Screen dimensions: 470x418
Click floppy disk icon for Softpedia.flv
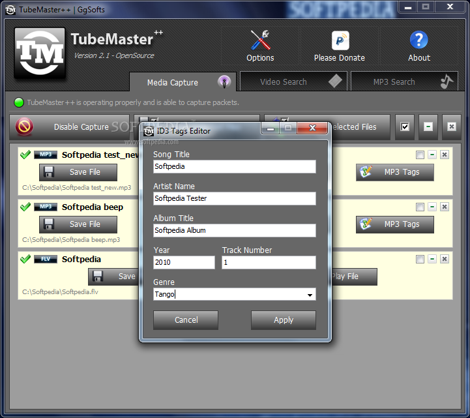tap(97, 276)
